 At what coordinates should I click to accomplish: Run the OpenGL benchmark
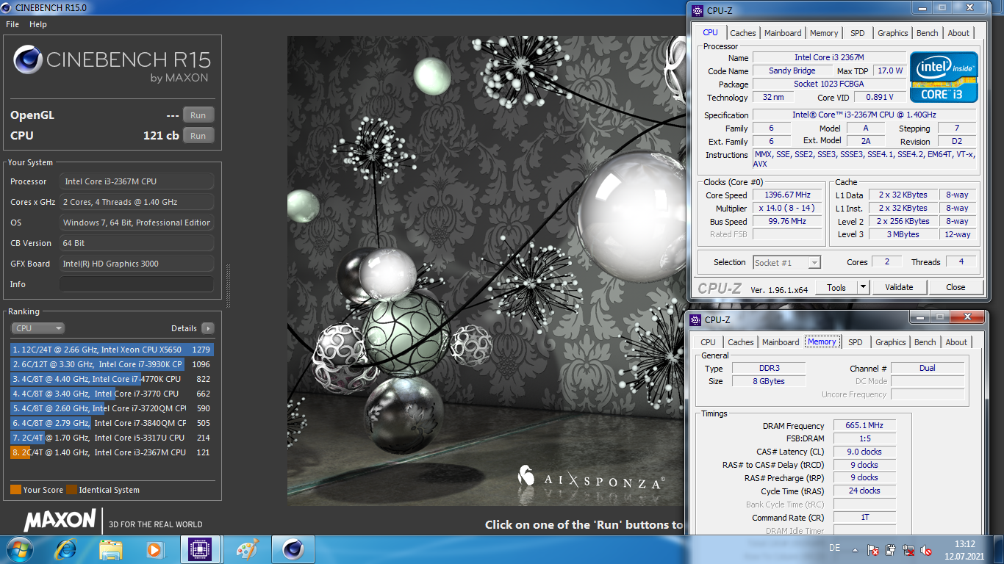(198, 115)
